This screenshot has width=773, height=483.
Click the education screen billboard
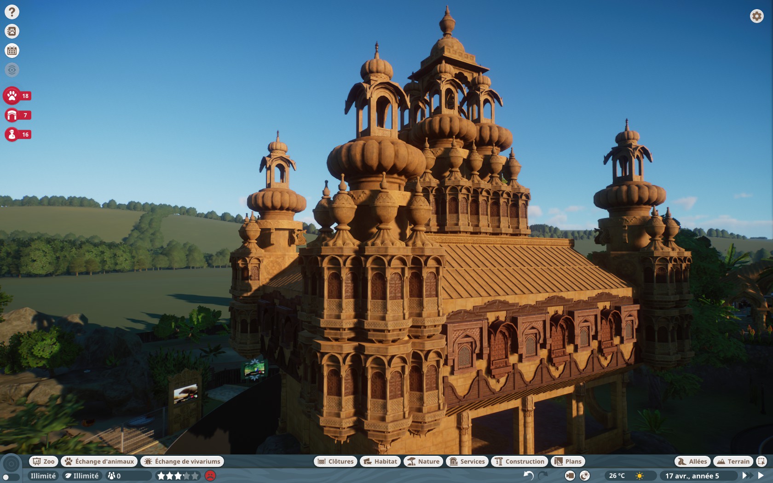pos(185,394)
